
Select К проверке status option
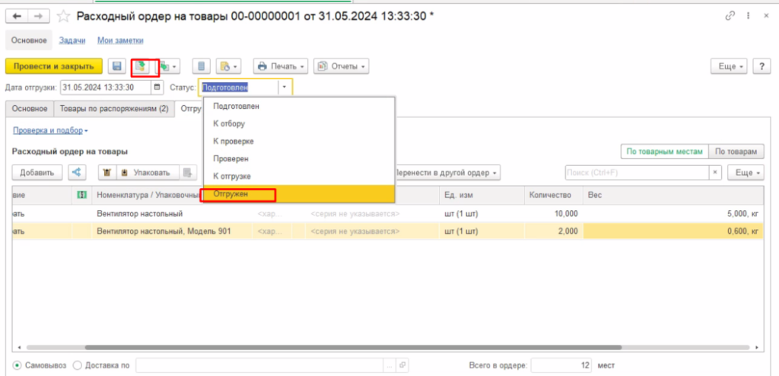(233, 142)
